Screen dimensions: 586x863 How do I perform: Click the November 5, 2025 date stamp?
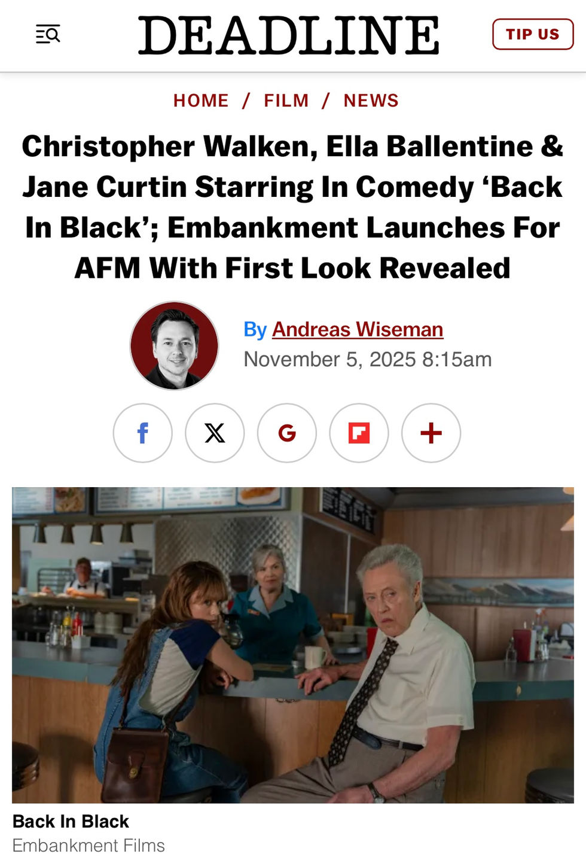coord(368,359)
